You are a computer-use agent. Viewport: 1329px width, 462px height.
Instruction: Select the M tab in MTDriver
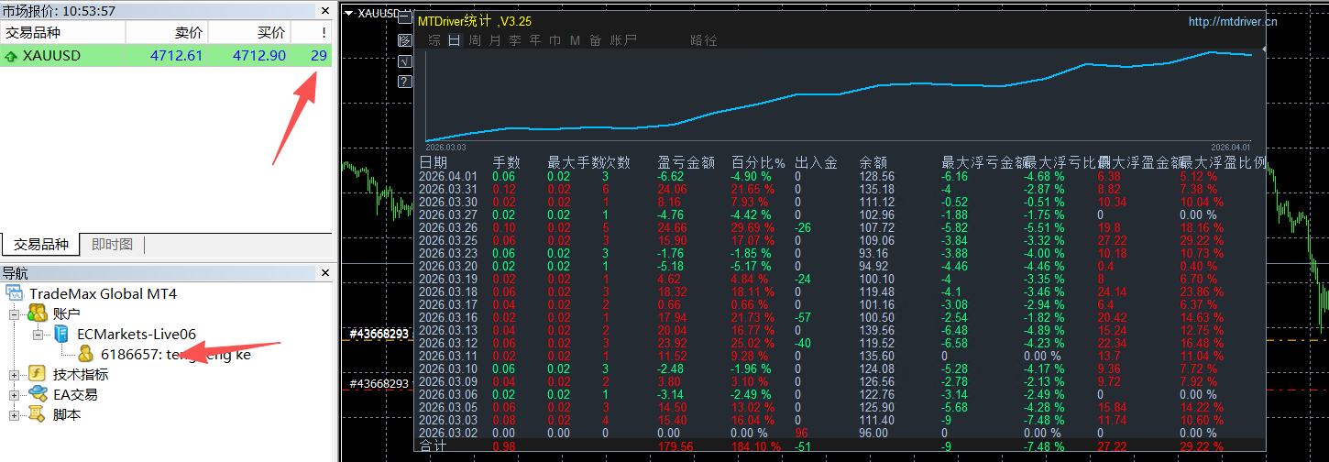click(x=575, y=40)
